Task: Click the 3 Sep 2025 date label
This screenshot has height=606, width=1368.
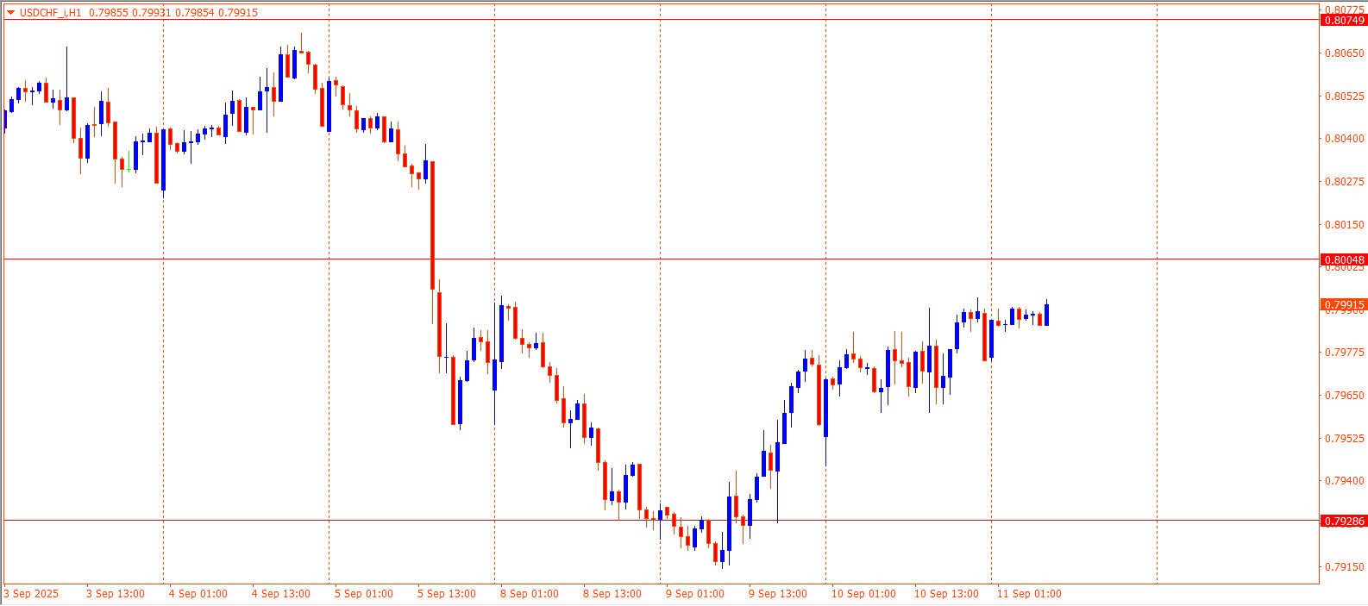Action: pyautogui.click(x=32, y=594)
